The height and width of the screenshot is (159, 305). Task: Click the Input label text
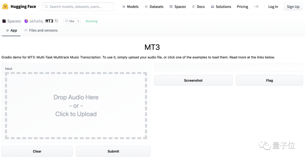pyautogui.click(x=8, y=69)
